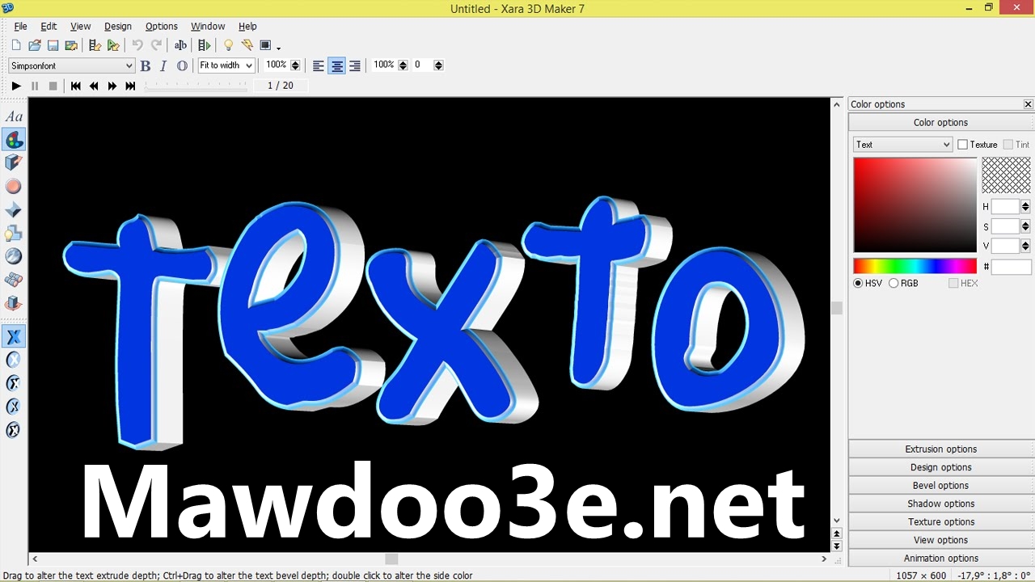Select the HSV radio button
1035x582 pixels.
tap(858, 284)
